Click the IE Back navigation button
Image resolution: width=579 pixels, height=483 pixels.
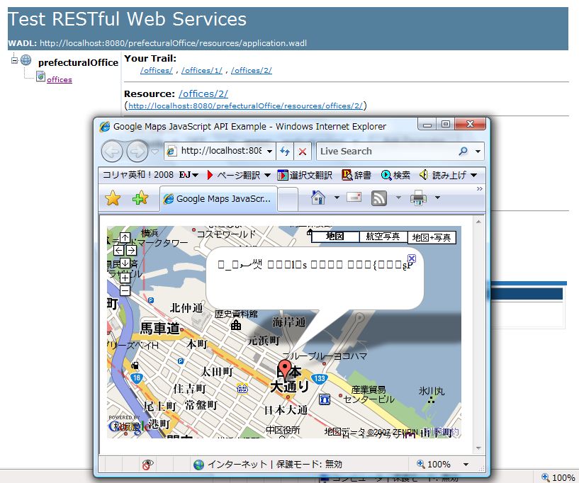coord(112,151)
